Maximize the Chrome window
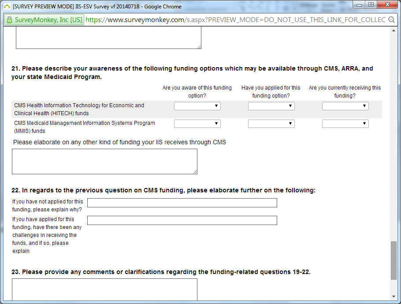Viewport: 401px width, 304px height. point(371,5)
